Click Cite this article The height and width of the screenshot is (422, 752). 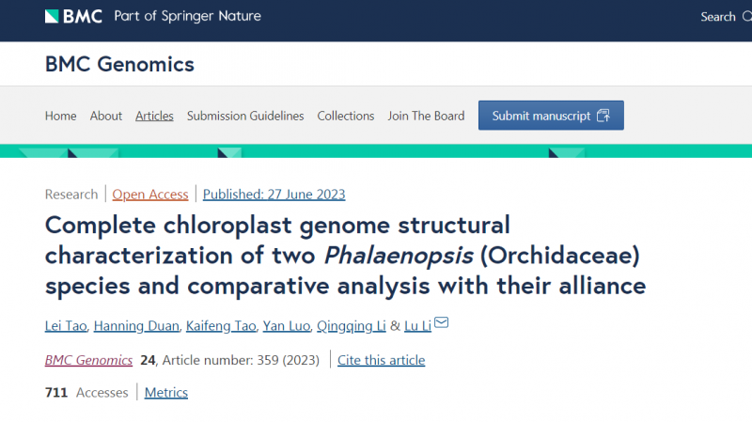click(381, 360)
